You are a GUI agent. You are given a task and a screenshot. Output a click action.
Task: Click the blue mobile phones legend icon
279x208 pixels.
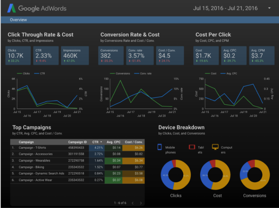160,147
